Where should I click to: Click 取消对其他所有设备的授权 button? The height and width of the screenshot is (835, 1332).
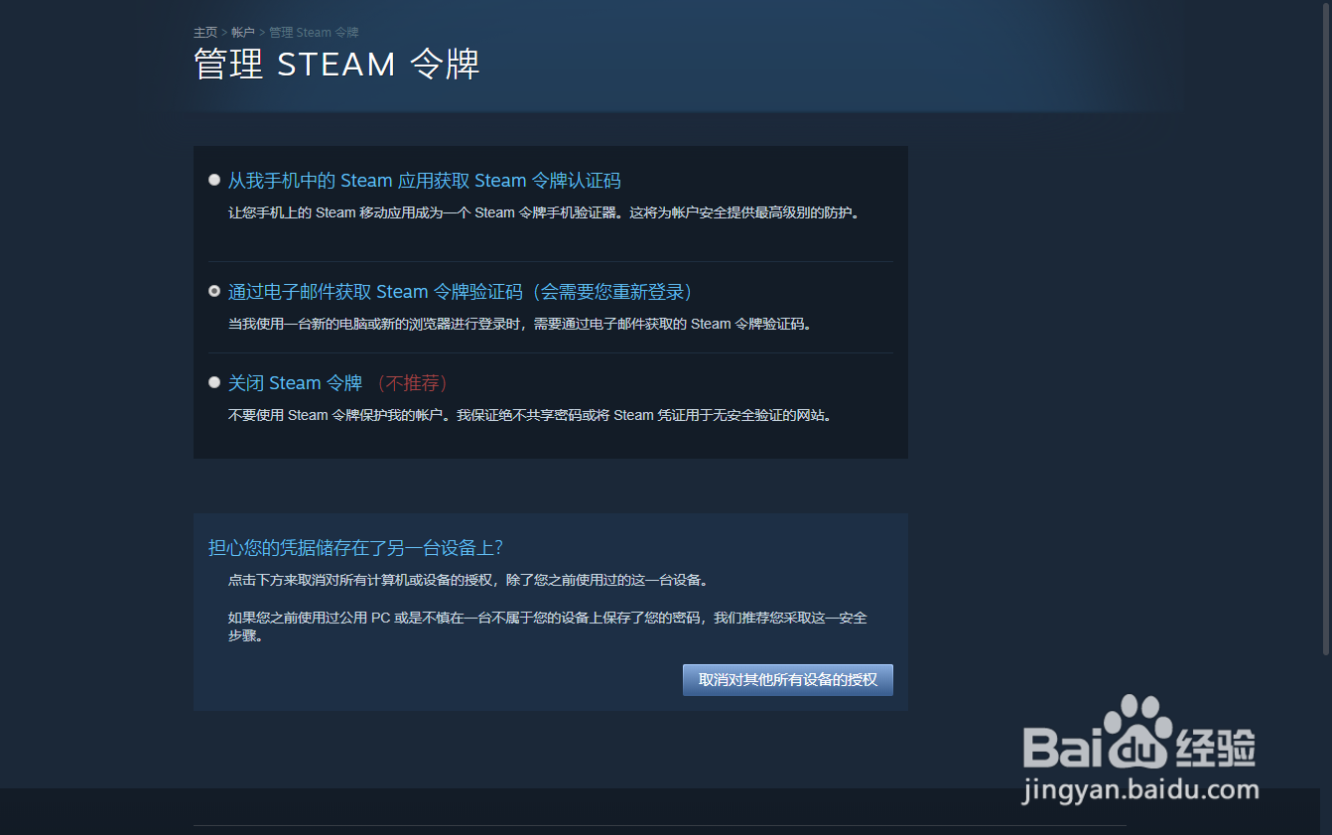point(788,680)
